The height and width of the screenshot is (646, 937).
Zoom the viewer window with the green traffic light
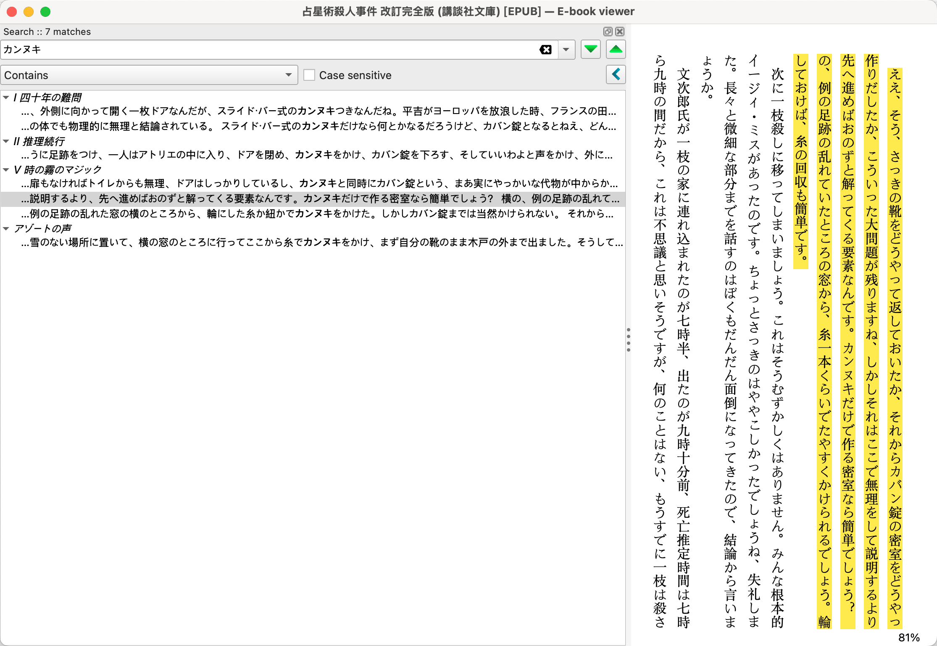pos(45,12)
